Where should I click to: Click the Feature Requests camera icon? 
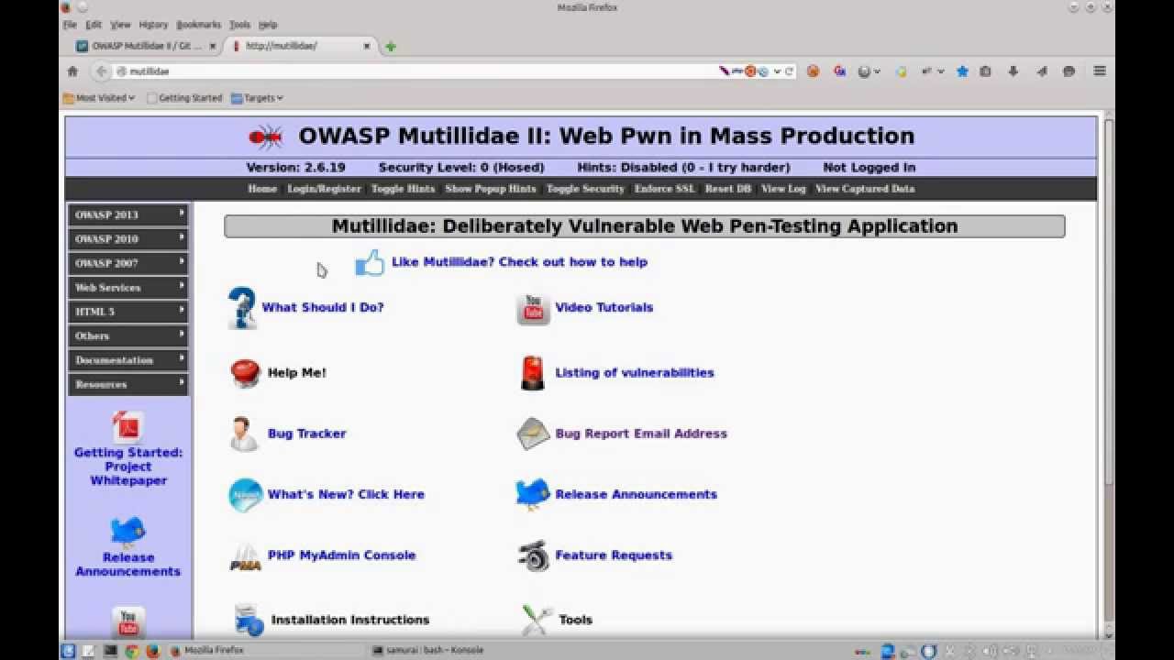(x=533, y=555)
